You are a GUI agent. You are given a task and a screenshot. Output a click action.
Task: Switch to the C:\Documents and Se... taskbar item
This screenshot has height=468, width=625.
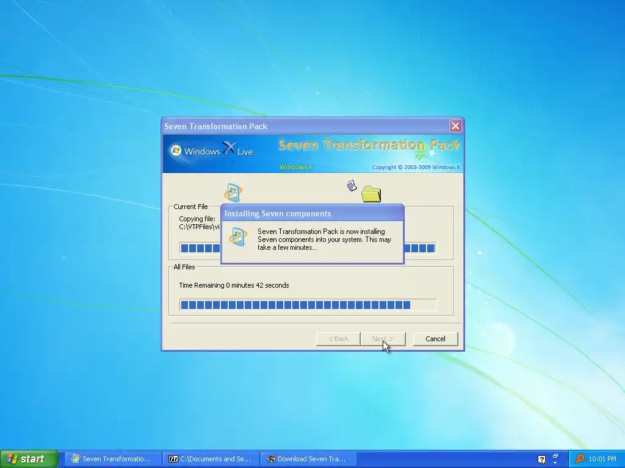(211, 459)
